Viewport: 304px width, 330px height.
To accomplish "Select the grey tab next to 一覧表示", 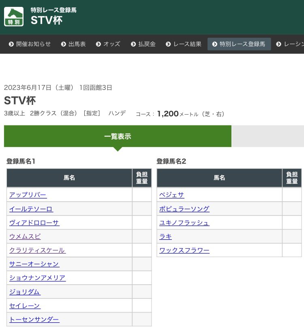I will click(x=268, y=136).
